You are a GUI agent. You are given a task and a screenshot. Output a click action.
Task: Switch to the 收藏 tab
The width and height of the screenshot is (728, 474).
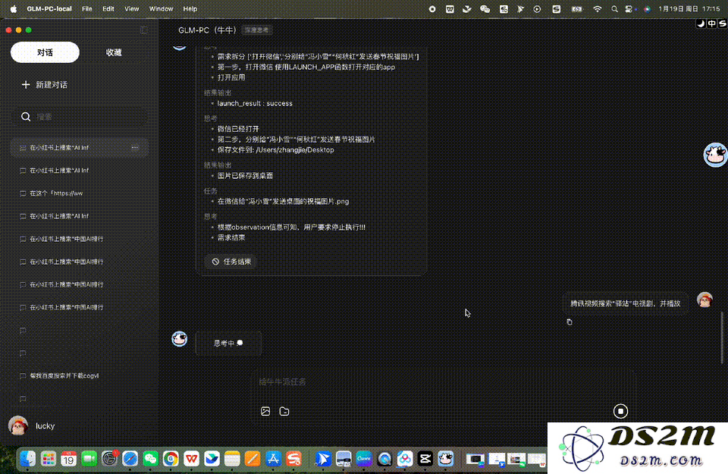pos(114,52)
